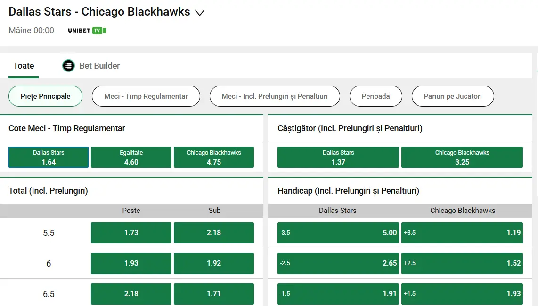Open the Pariuri pe Jucători filter

[x=453, y=96]
